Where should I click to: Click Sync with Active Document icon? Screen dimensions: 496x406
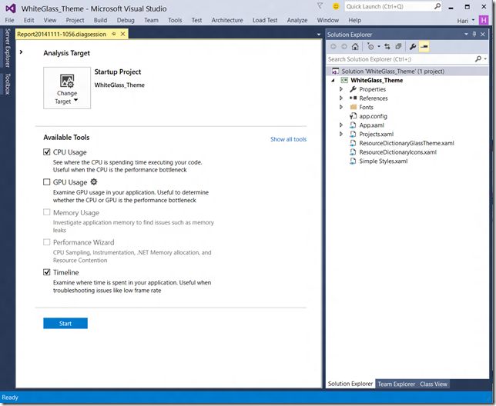click(x=387, y=47)
